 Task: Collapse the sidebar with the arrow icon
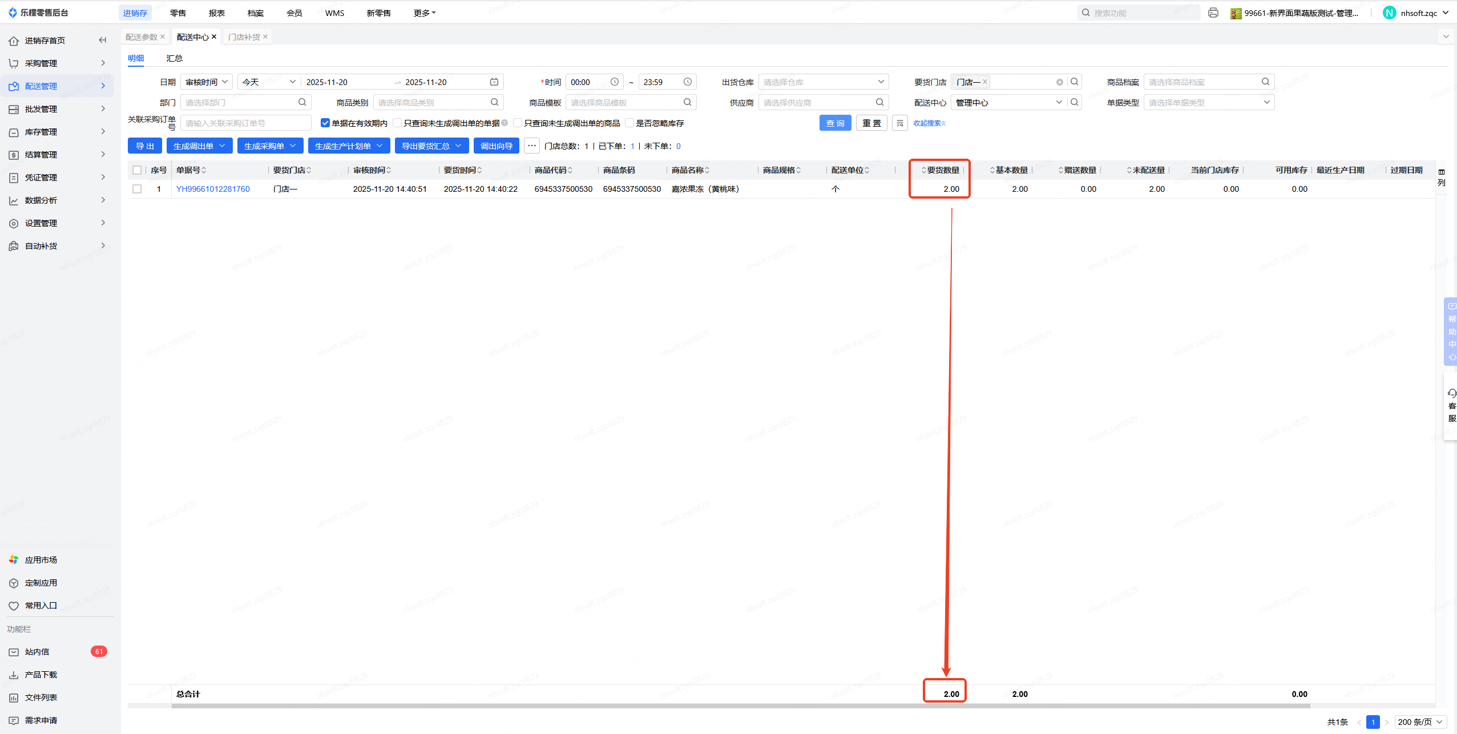[x=103, y=40]
